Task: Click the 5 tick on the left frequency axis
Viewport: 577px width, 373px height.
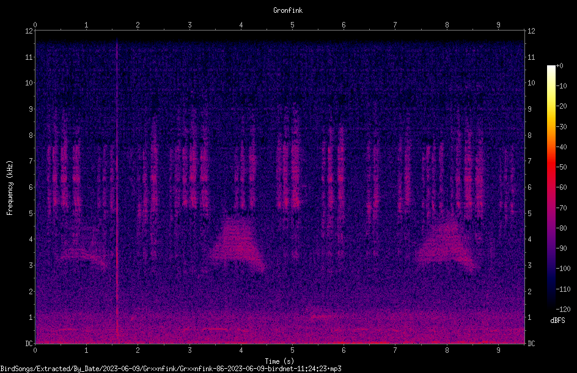Action: 31,213
